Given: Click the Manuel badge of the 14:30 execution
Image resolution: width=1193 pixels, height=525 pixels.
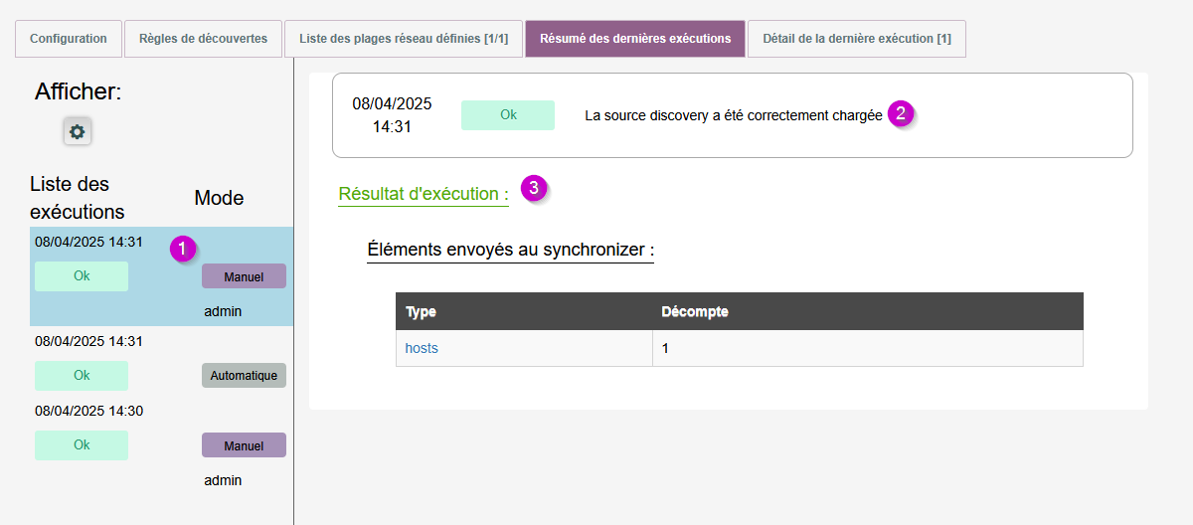Looking at the screenshot, I should [x=244, y=445].
